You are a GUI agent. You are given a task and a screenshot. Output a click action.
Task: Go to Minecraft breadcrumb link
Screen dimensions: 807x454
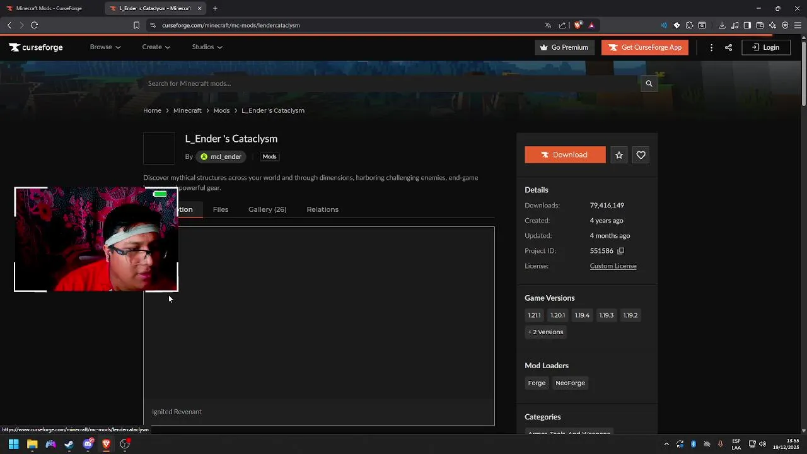click(x=187, y=110)
